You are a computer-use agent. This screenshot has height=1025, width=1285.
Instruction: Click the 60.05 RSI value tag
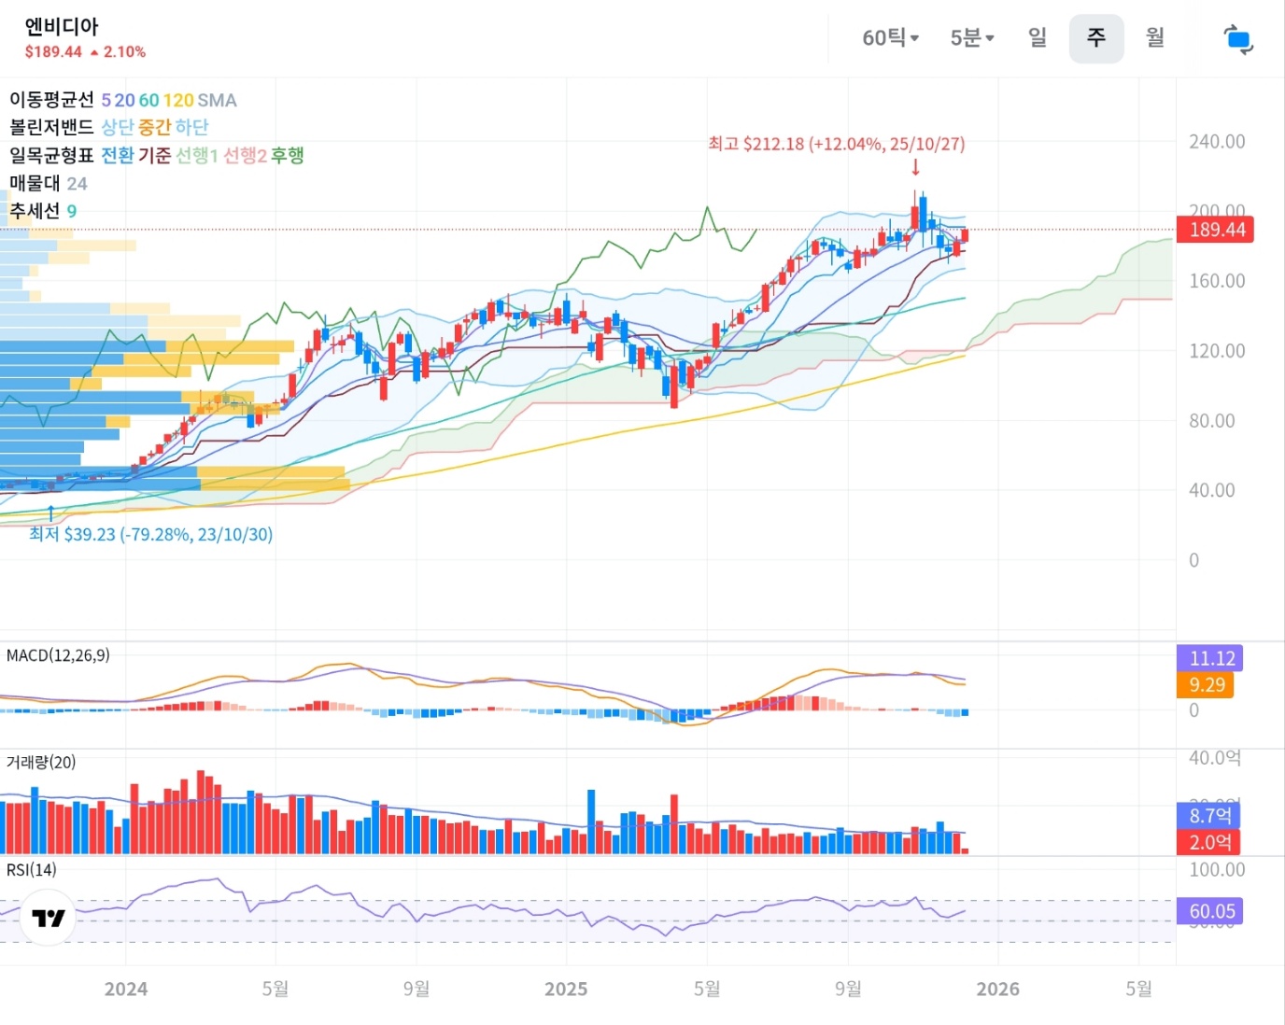pyautogui.click(x=1211, y=911)
